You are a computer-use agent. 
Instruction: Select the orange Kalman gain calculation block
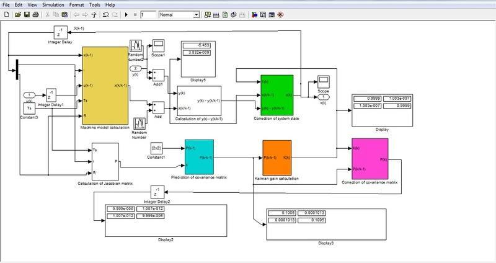point(277,157)
